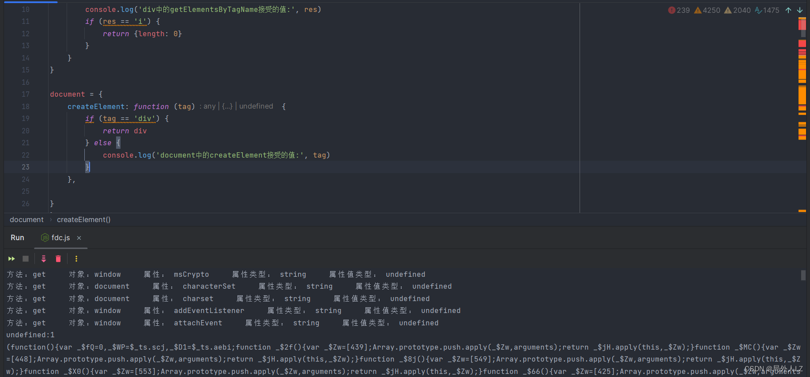Open more options in Run toolbar

tap(76, 259)
